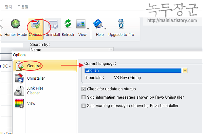Expand the Help dropdown arrow
Image resolution: width=203 pixels, height=134 pixels.
coord(105,29)
